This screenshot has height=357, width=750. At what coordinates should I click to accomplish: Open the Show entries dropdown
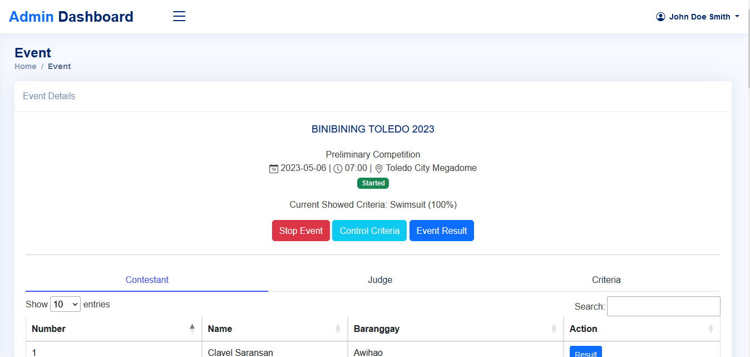click(x=65, y=304)
